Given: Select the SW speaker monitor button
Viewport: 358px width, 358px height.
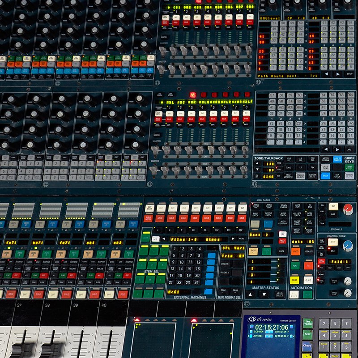Looking at the screenshot, I should click(x=217, y=230).
